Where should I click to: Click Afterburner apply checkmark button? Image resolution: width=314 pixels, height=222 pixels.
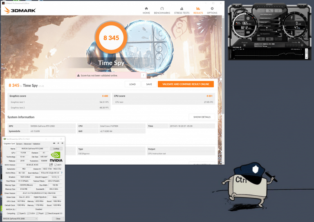coord(278,39)
